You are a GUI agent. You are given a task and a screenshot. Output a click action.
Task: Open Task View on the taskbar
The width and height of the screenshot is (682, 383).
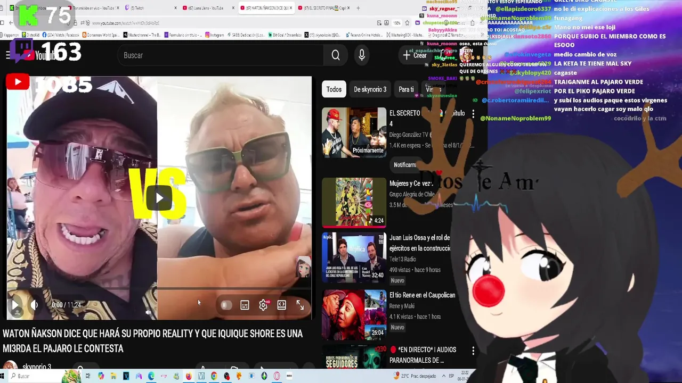[x=88, y=376]
